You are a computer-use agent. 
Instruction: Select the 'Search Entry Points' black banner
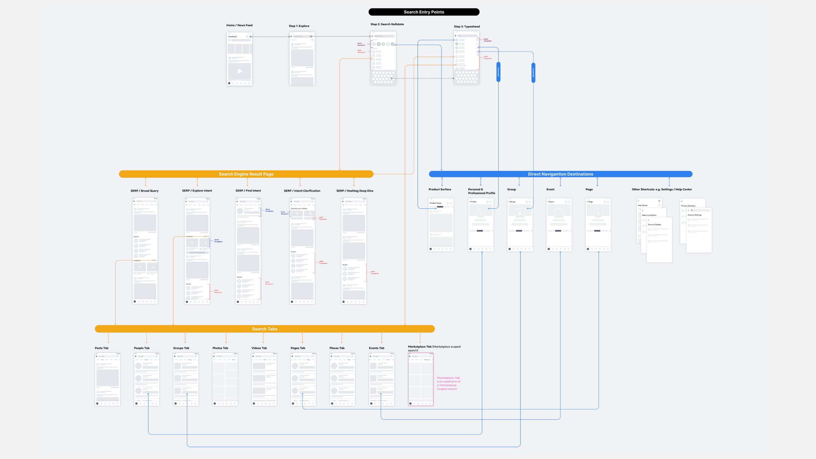click(424, 12)
